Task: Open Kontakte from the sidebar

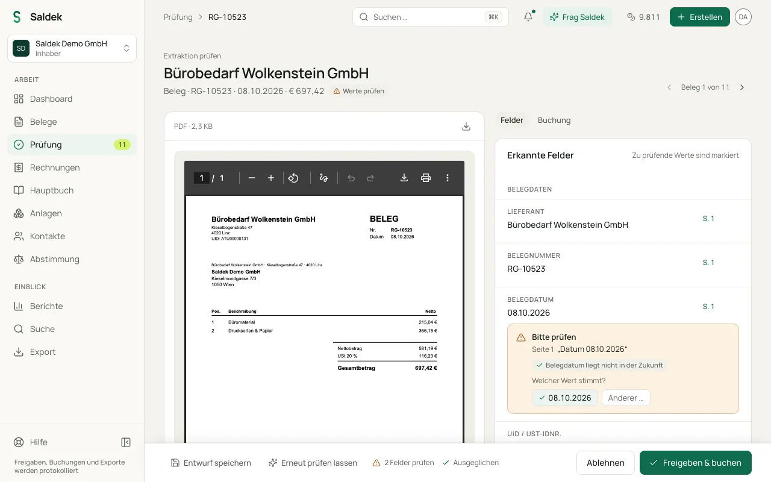Action: [72, 236]
